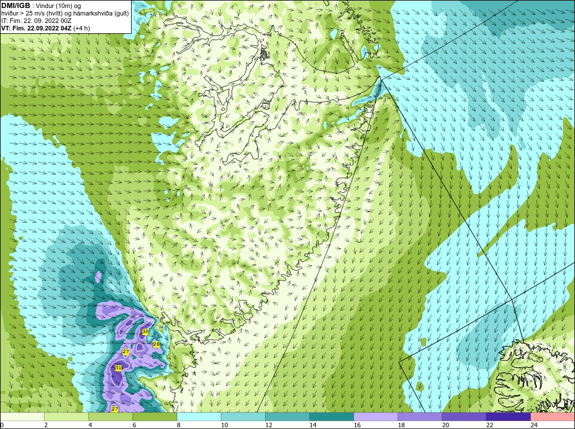This screenshot has width=575, height=429.
Task: Click the legend scale number 24
Action: (534, 425)
